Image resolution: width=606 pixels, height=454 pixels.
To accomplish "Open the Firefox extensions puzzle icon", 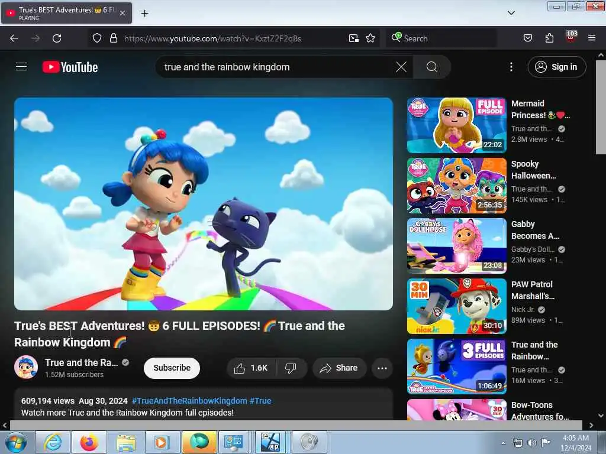I will 549,38.
